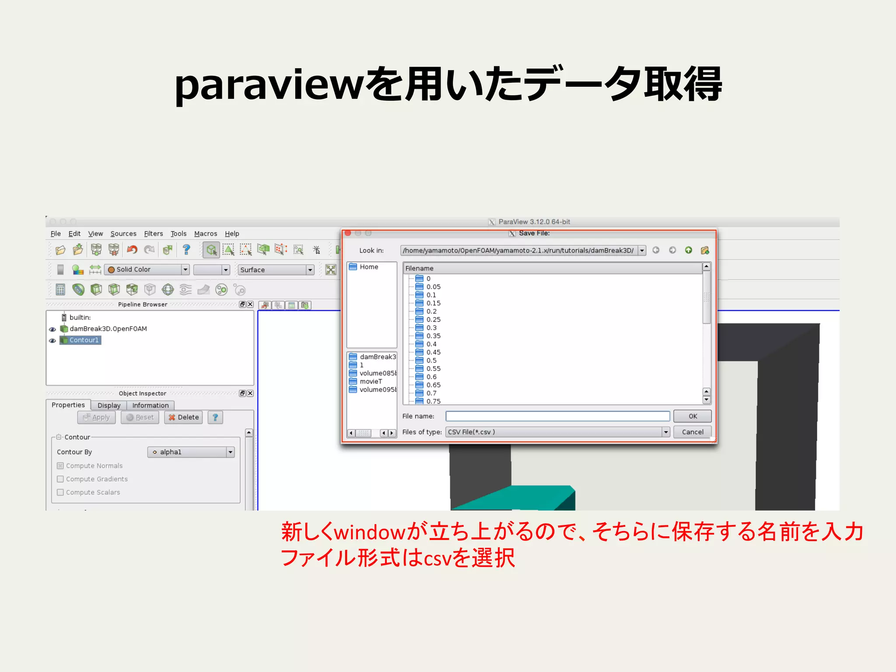
Task: Select the Properties tab
Action: [x=68, y=405]
